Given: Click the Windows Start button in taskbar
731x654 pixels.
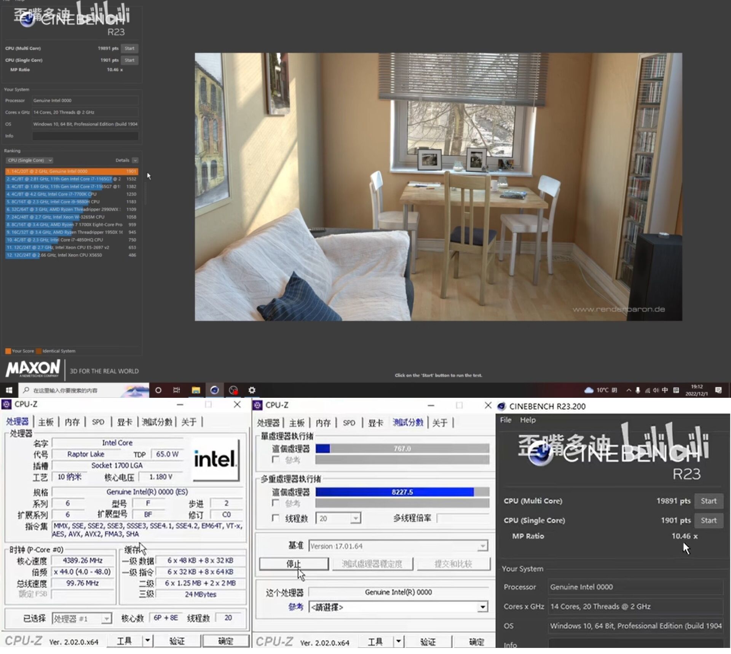Looking at the screenshot, I should pos(9,390).
